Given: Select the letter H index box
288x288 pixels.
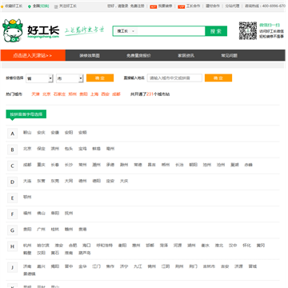Looking at the screenshot, I should click(12, 246).
